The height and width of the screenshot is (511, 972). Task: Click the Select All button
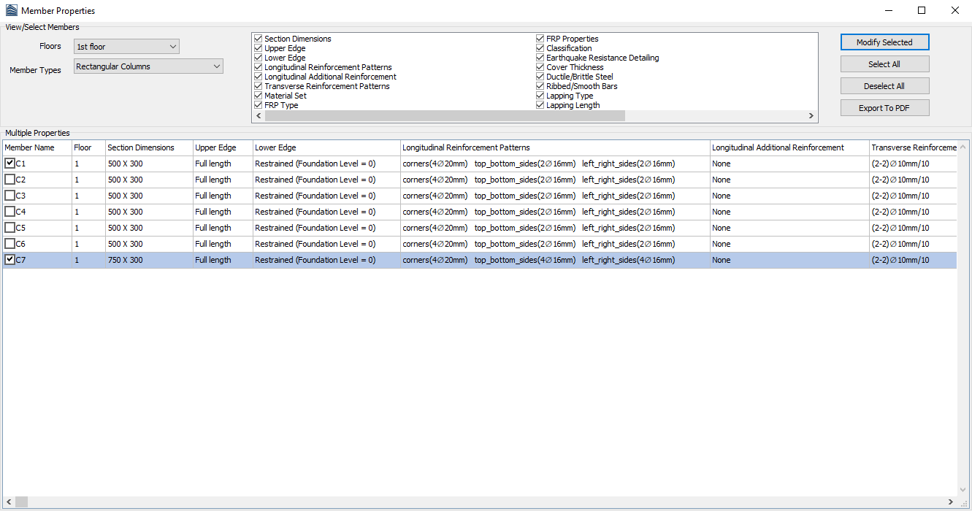(x=884, y=64)
